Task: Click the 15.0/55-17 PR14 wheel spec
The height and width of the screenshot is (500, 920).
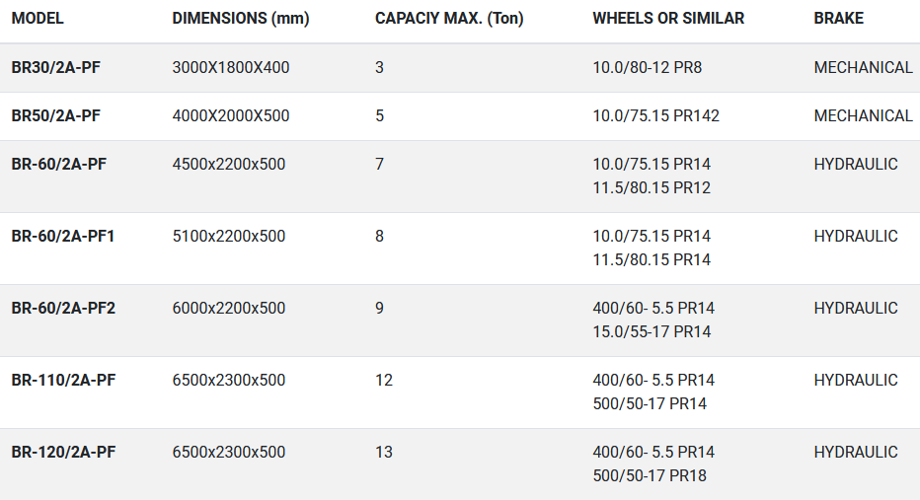Action: pyautogui.click(x=652, y=332)
